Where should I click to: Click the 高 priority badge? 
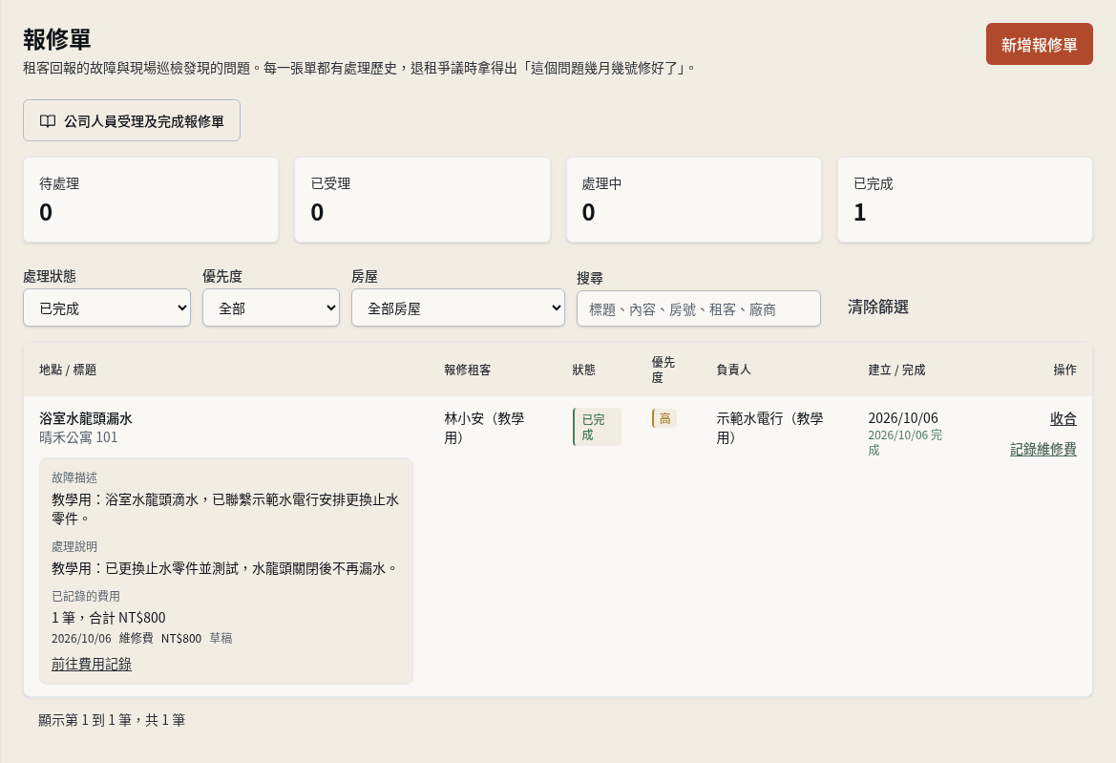[x=664, y=418]
